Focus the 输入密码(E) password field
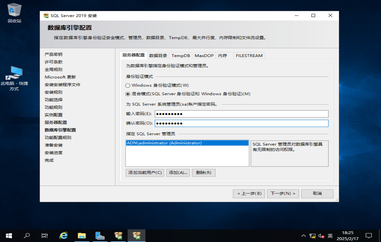Screen dimensions: 381x242 [242, 114]
